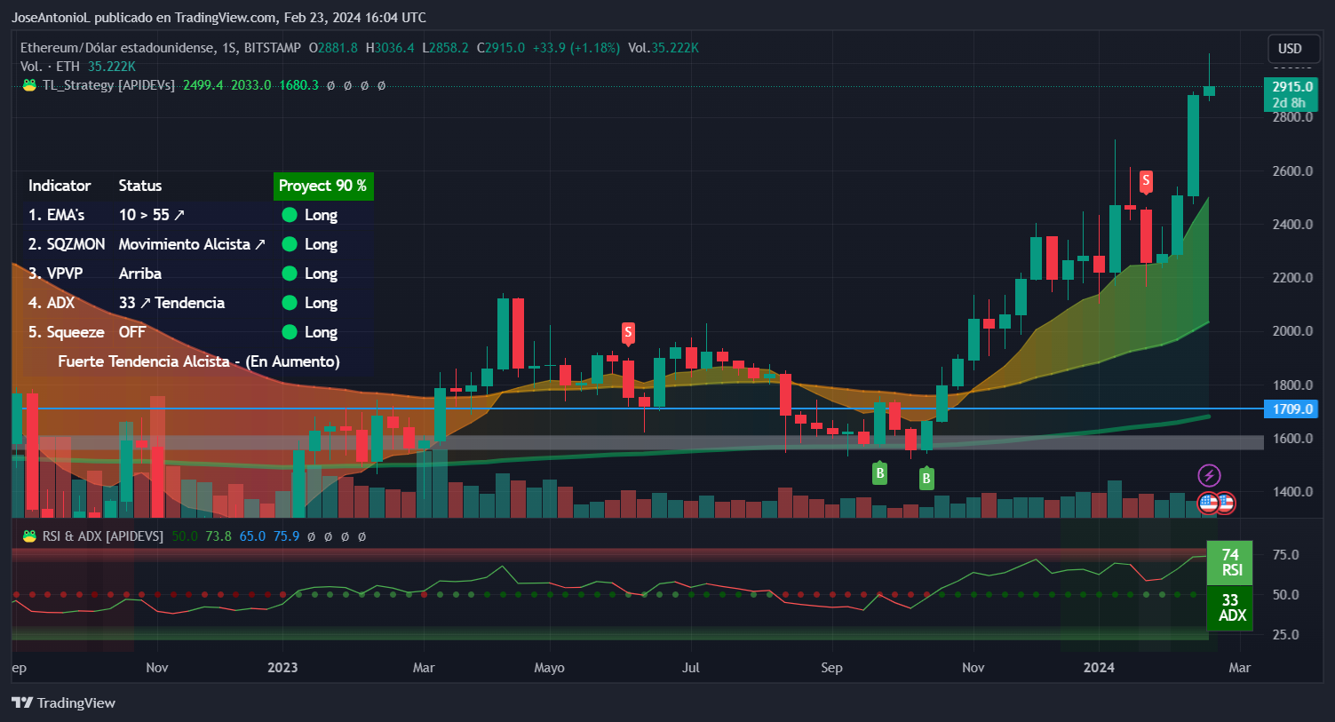The width and height of the screenshot is (1335, 722).
Task: Click the green B buy signal marker
Action: pos(879,473)
